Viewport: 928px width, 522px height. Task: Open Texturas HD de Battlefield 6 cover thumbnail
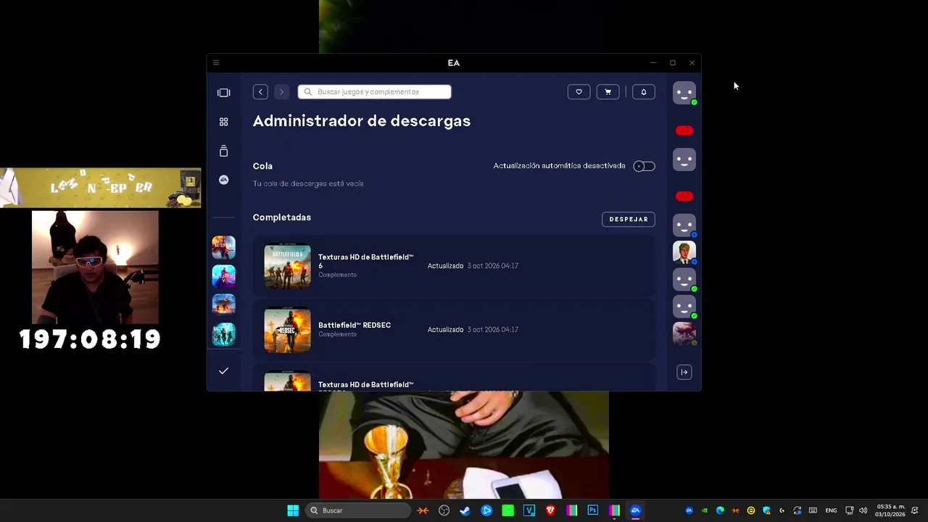pos(287,266)
